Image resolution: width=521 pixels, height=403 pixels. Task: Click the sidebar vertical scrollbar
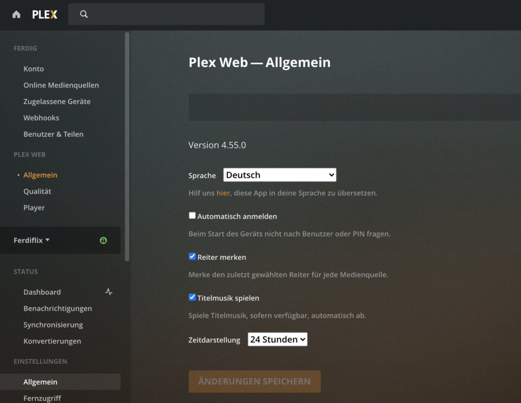(127, 146)
